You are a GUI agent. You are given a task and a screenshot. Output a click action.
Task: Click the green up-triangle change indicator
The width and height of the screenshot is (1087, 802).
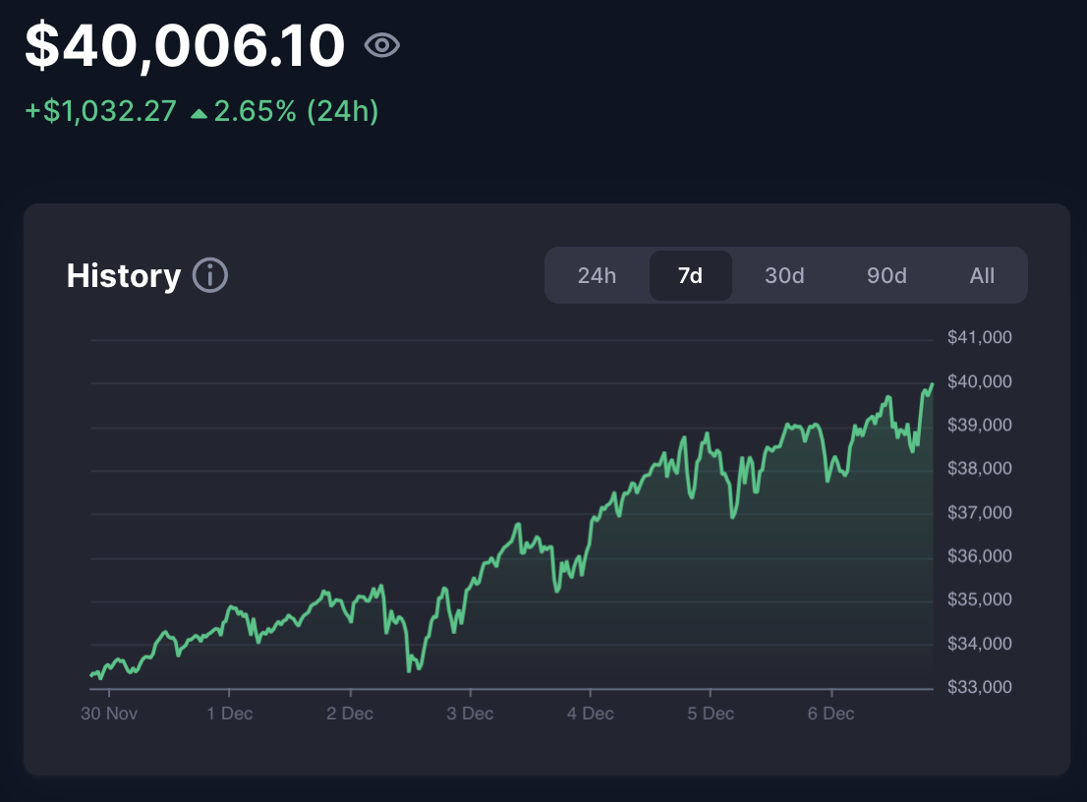pos(200,113)
